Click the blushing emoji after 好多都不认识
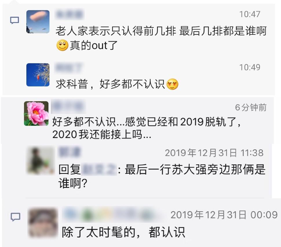This screenshot has width=281, height=247. (x=172, y=84)
